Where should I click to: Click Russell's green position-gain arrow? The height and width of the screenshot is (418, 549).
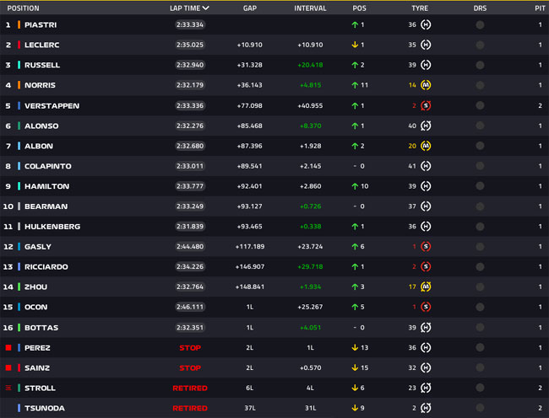pos(355,65)
